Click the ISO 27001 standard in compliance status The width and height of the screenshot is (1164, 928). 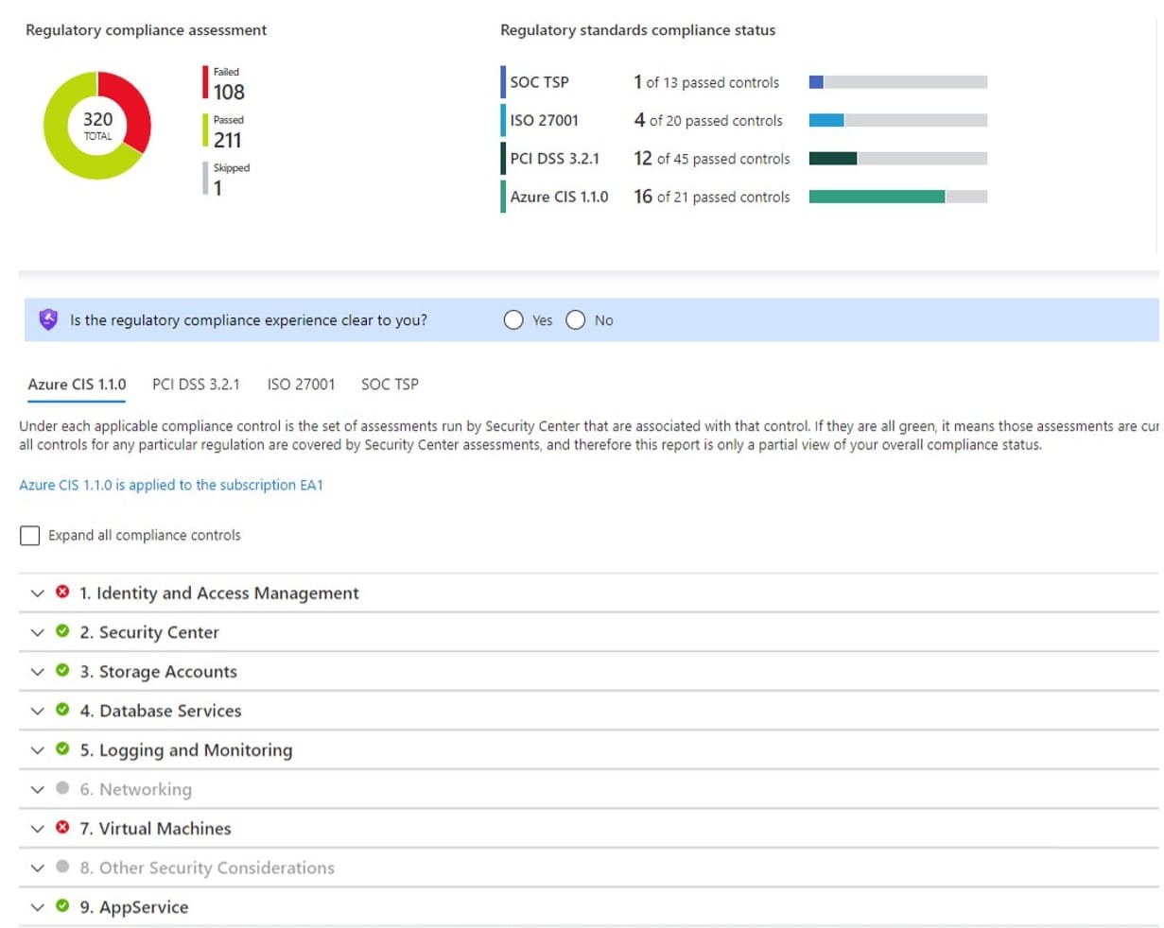coord(544,120)
